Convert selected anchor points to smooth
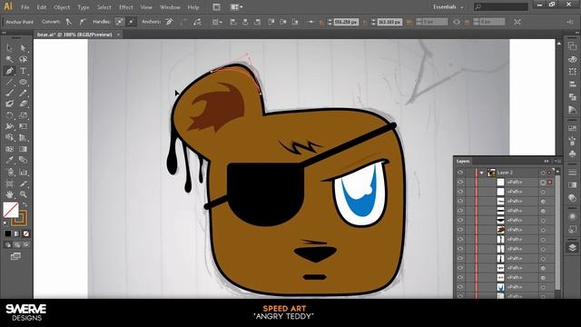The height and width of the screenshot is (327, 581). [82, 22]
